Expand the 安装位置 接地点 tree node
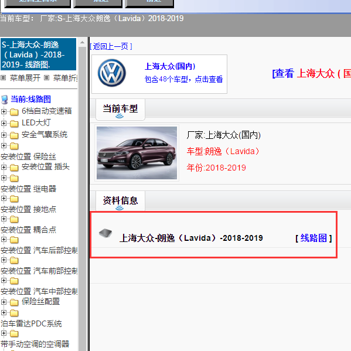 click(x=4, y=198)
